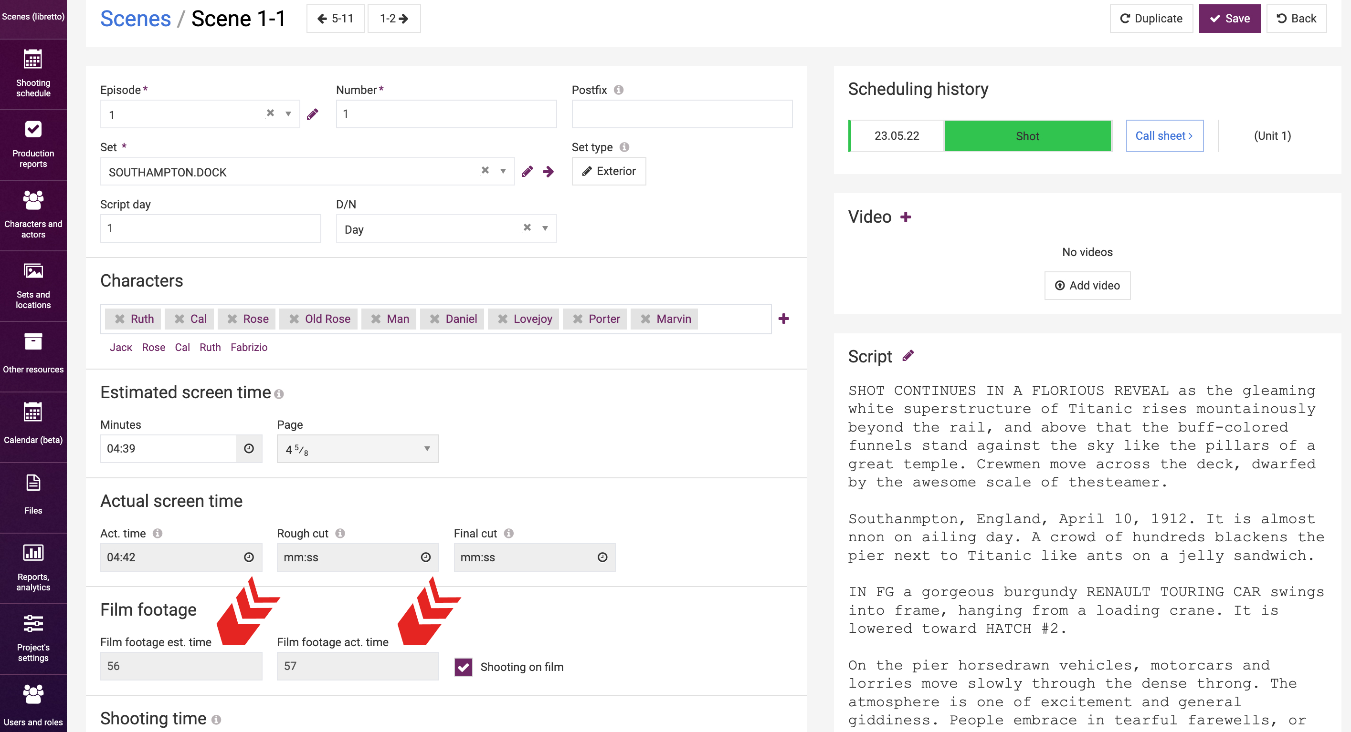Go to Characters and actors section
The image size is (1351, 732).
pyautogui.click(x=33, y=216)
